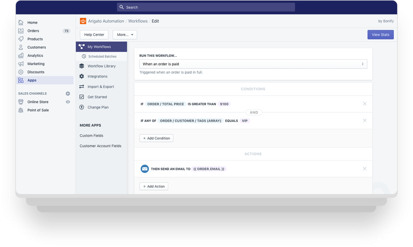This screenshot has height=247, width=413.
Task: Click the Scheduled Batches clock icon
Action: [x=84, y=56]
